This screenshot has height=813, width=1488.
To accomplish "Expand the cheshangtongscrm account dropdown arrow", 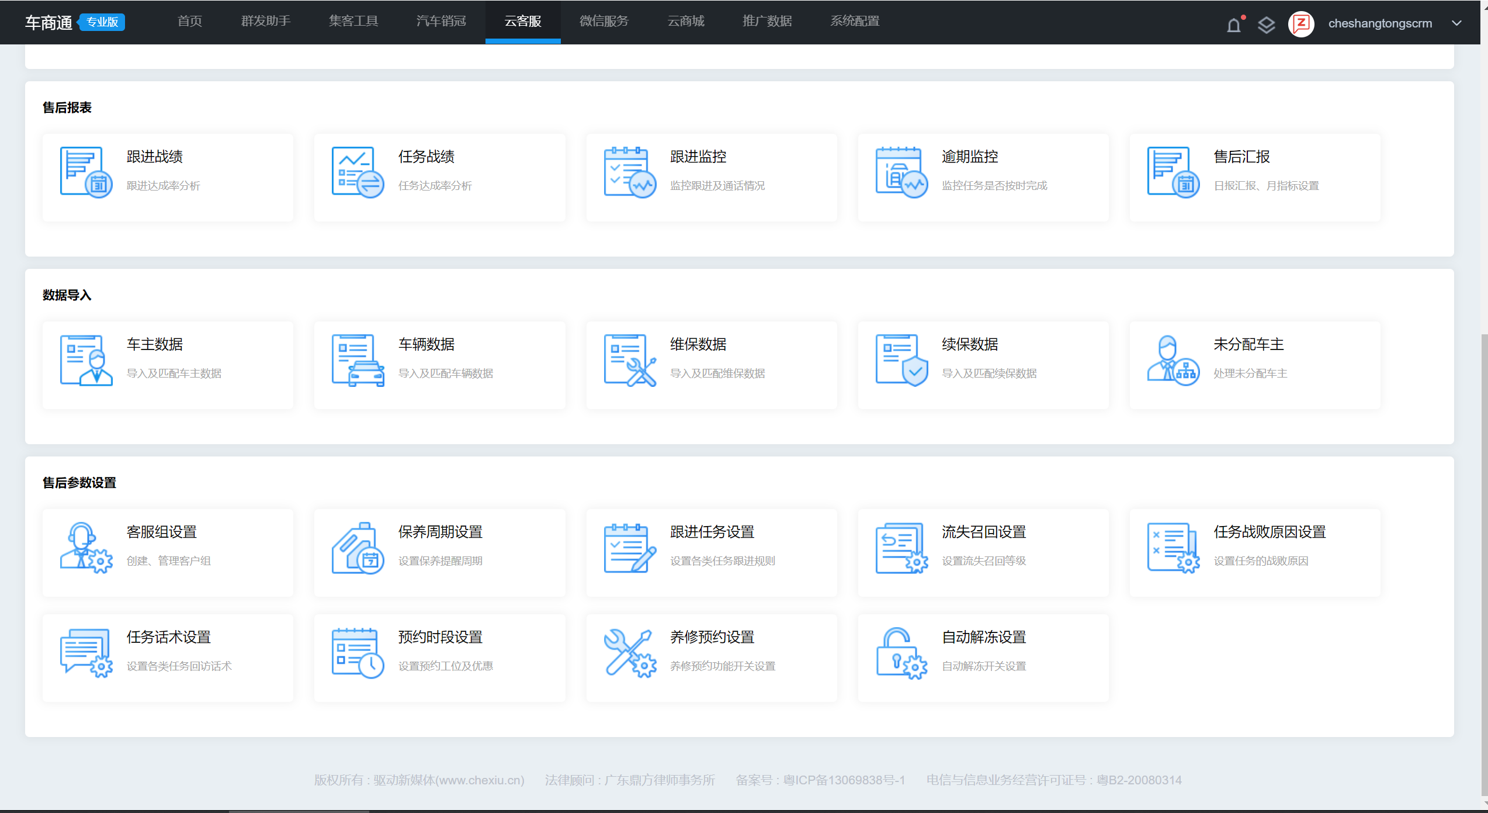I will (x=1456, y=23).
